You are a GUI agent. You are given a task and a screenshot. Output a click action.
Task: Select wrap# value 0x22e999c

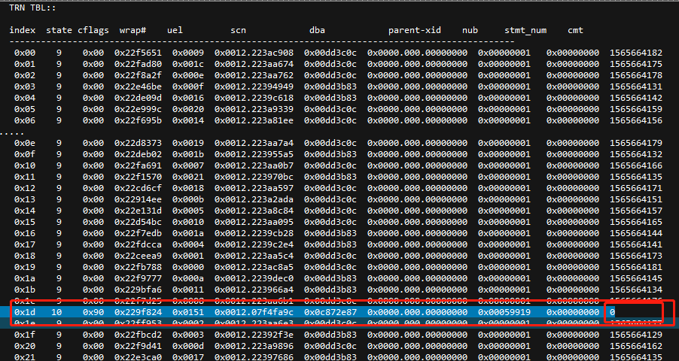click(x=139, y=109)
